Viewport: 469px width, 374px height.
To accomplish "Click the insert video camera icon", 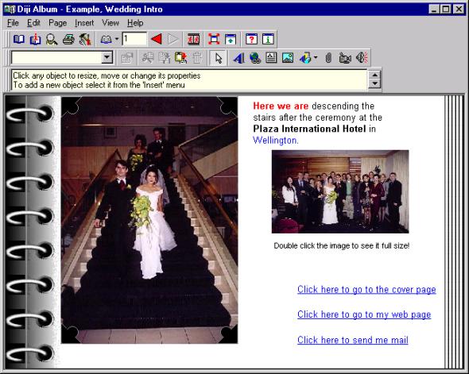I will [x=344, y=58].
